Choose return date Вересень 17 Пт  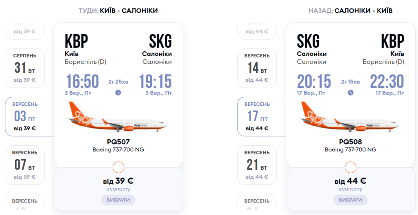click(x=258, y=116)
